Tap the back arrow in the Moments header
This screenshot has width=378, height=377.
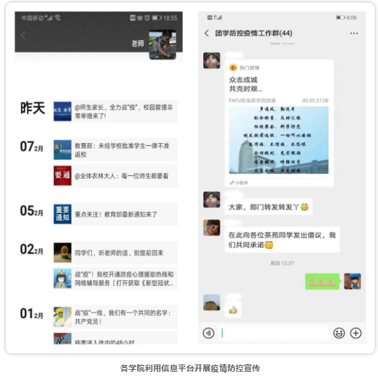[x=23, y=35]
